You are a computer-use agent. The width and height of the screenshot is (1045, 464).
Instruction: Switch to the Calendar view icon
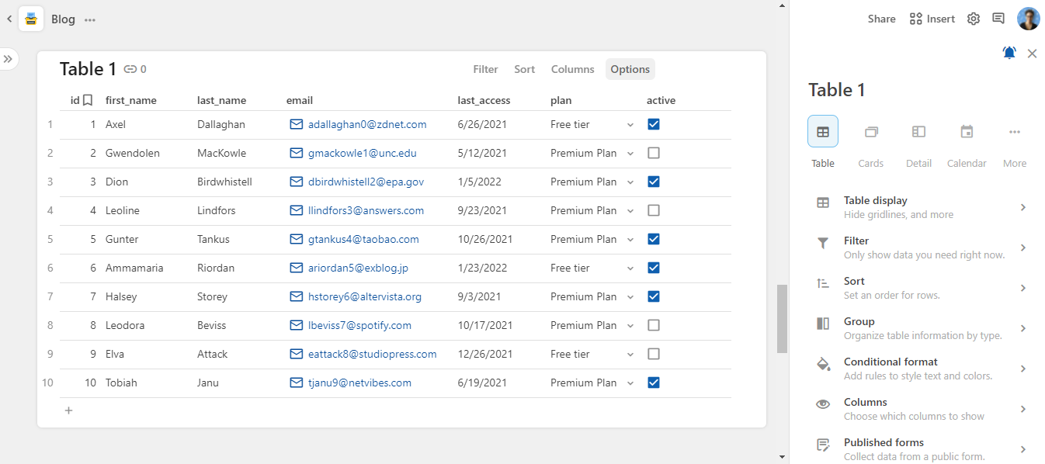pyautogui.click(x=967, y=132)
